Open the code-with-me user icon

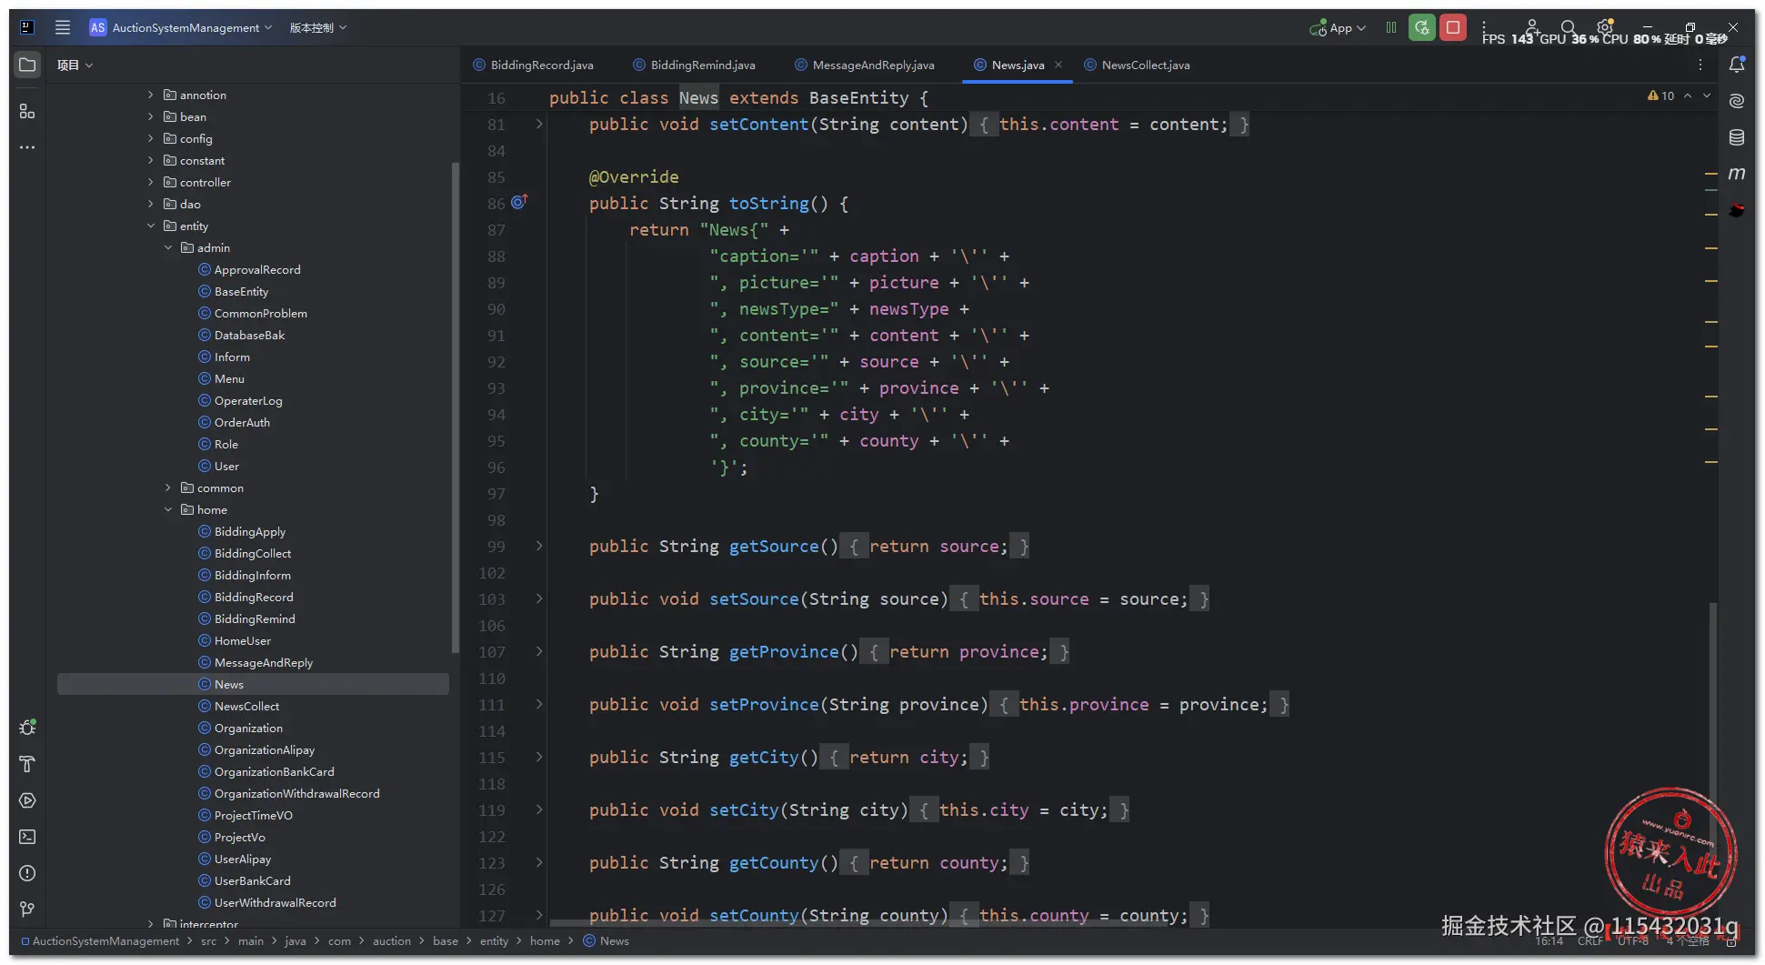1532,27
